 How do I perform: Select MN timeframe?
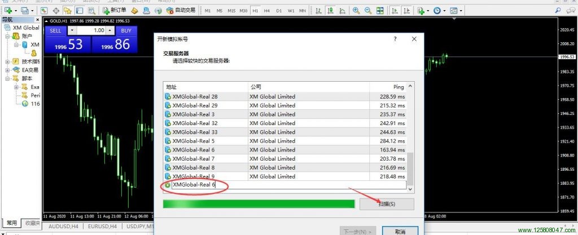[x=303, y=11]
